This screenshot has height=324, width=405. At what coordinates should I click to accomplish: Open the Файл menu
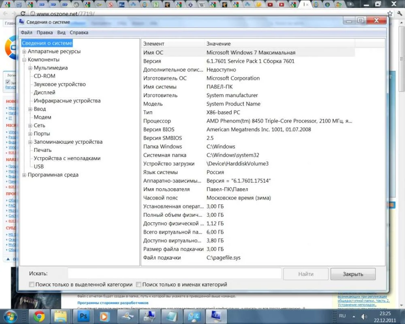(26, 32)
